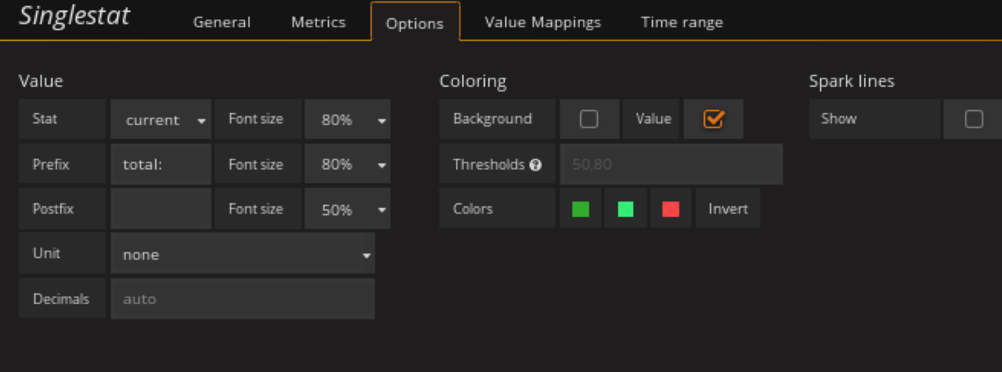1002x372 pixels.
Task: Click the Thresholds input field
Action: (x=671, y=165)
